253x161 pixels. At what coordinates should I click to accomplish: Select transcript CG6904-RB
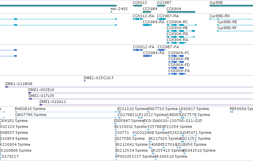(x=177, y=28)
